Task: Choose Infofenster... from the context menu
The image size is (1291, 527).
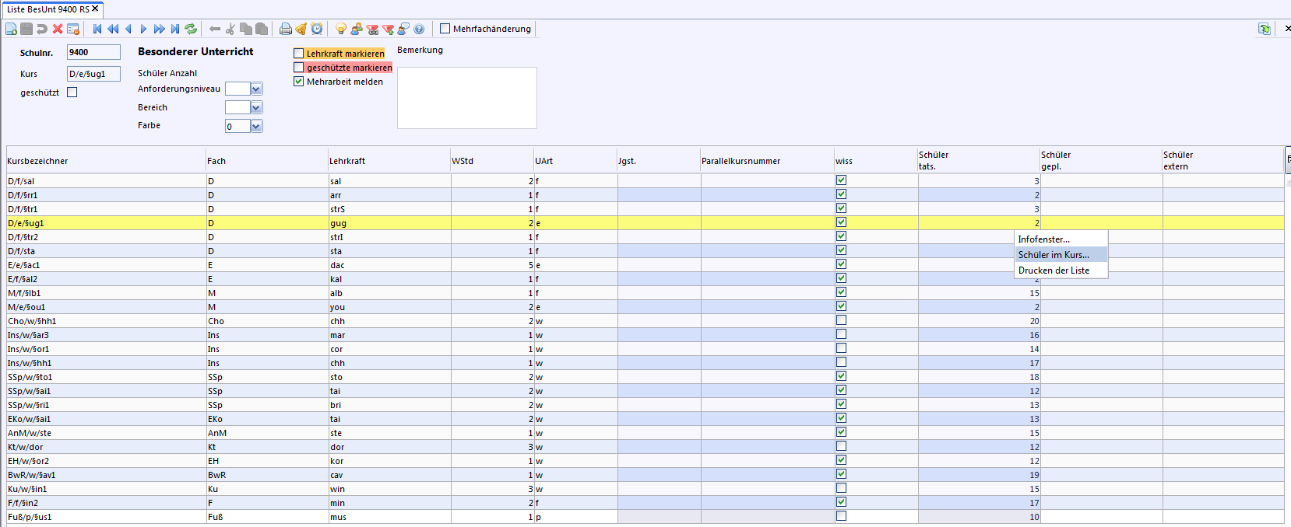Action: [x=1061, y=239]
